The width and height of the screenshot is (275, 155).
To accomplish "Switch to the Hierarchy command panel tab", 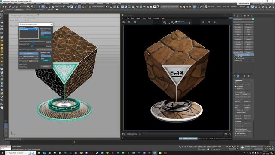I will (241, 16).
